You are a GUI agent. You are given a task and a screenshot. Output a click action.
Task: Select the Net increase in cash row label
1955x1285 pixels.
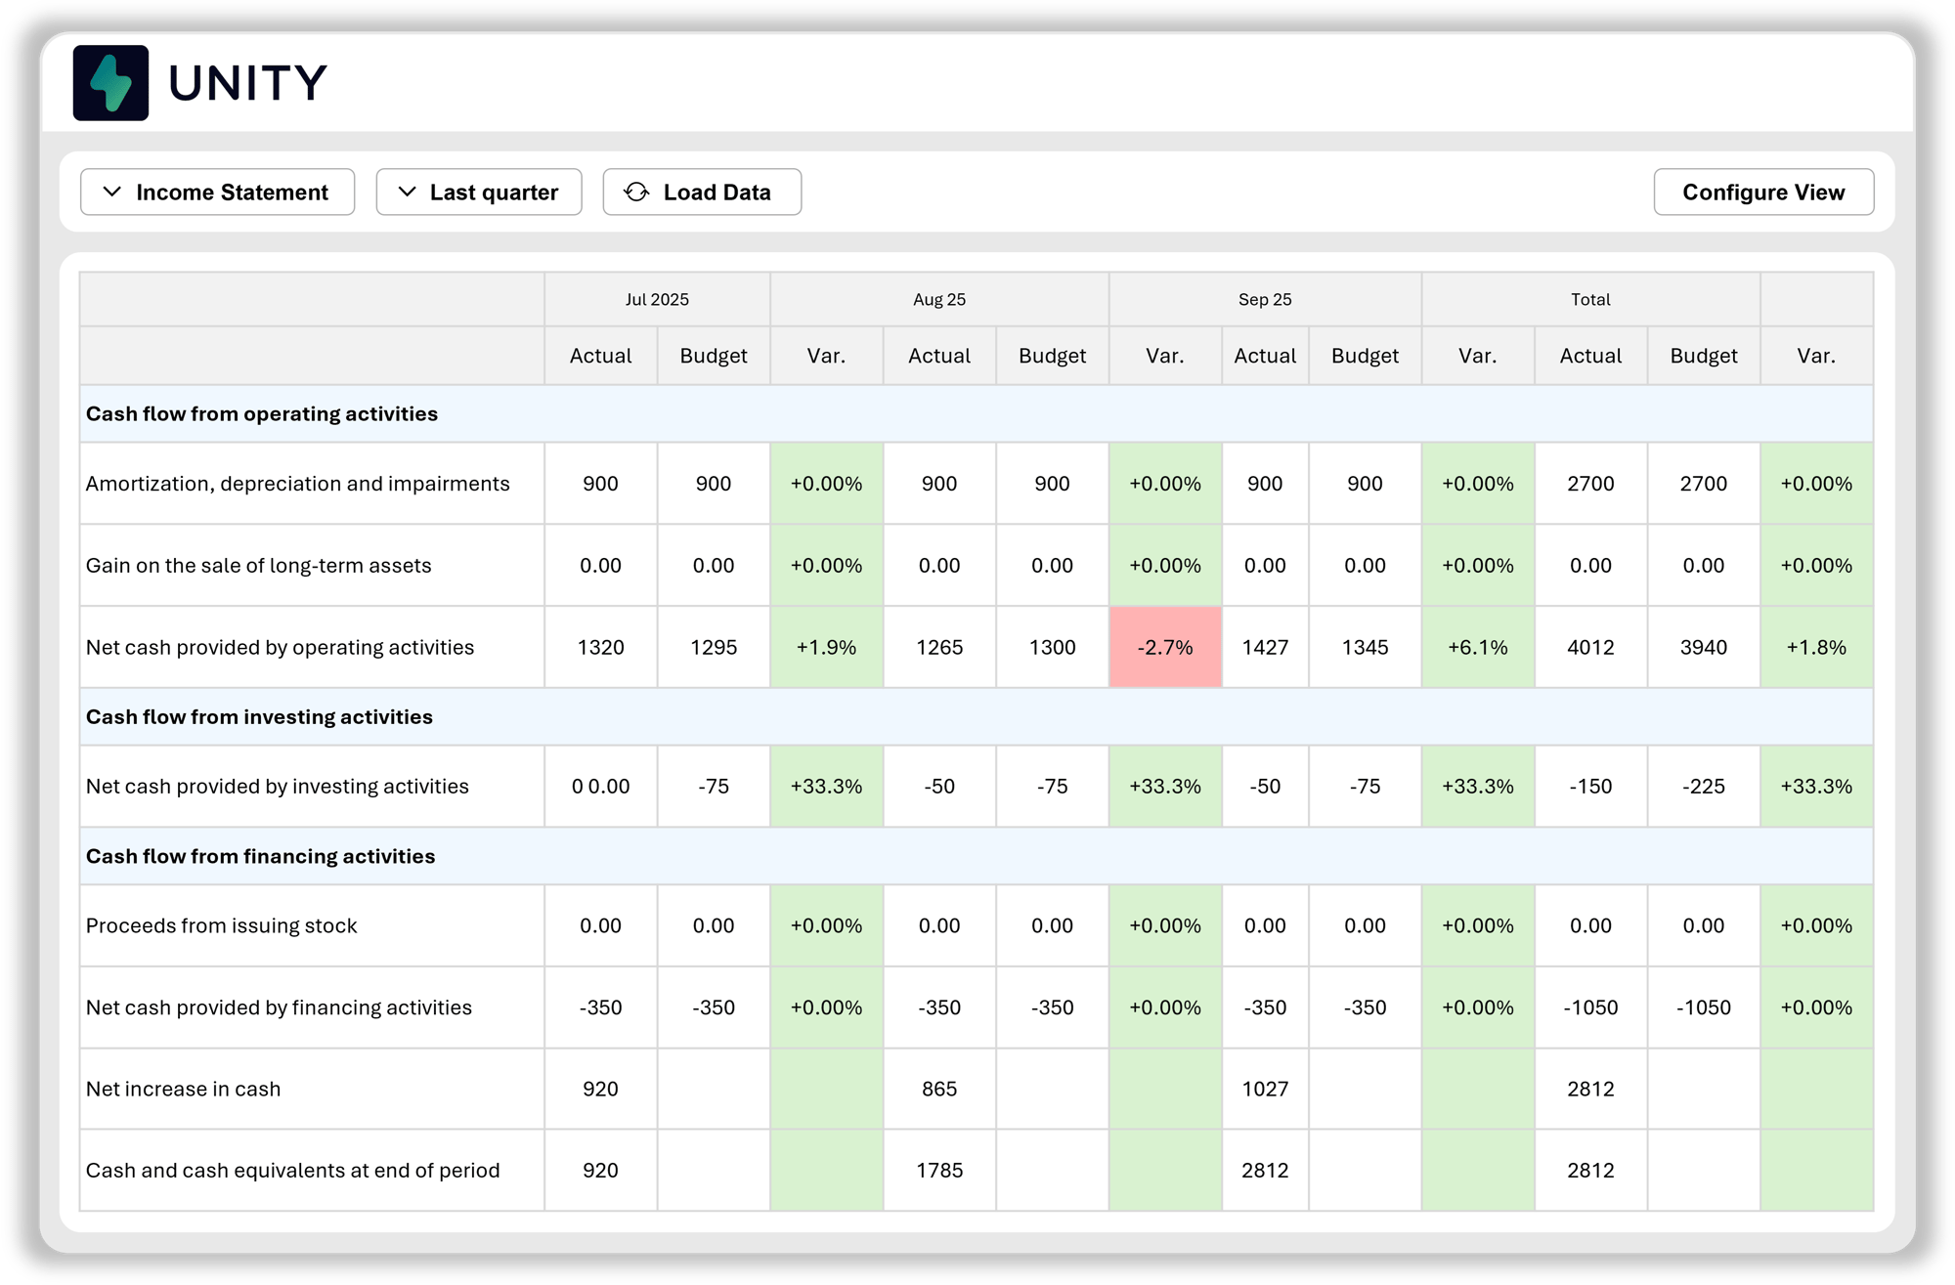[183, 1090]
